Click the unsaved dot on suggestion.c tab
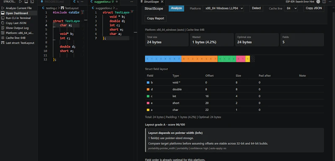Viewport: 335px width, 161px height. [117, 2]
